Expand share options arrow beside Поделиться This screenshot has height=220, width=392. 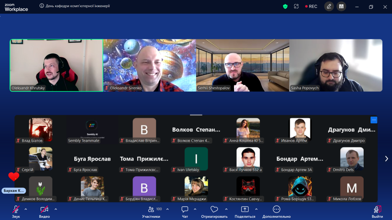256,209
